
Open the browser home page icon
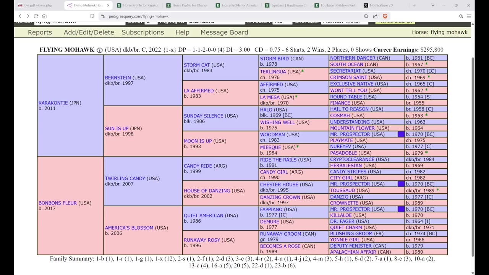(x=44, y=16)
